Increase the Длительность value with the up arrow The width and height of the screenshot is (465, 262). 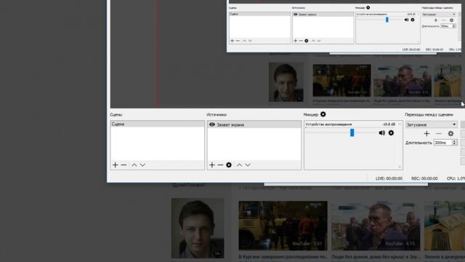(x=454, y=141)
